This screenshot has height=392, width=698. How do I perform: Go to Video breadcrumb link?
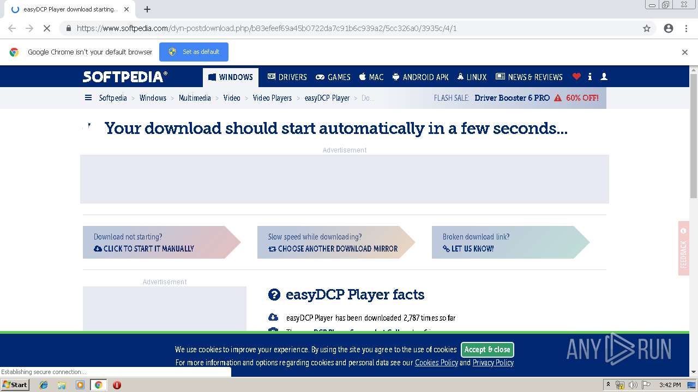pyautogui.click(x=232, y=98)
